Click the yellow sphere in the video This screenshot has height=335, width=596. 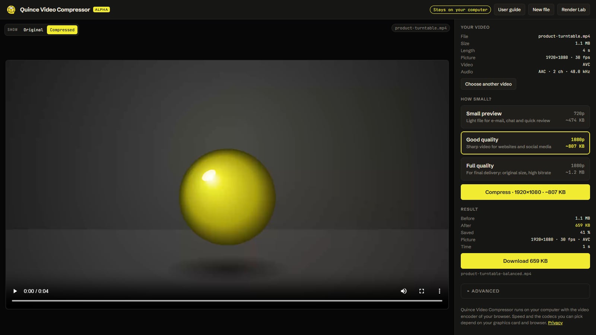227,197
